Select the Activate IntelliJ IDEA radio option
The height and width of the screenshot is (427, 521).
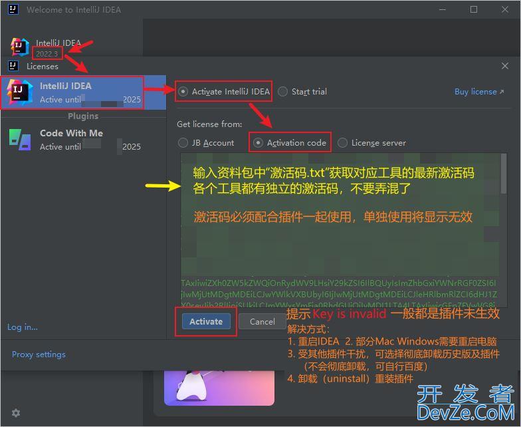click(x=225, y=92)
